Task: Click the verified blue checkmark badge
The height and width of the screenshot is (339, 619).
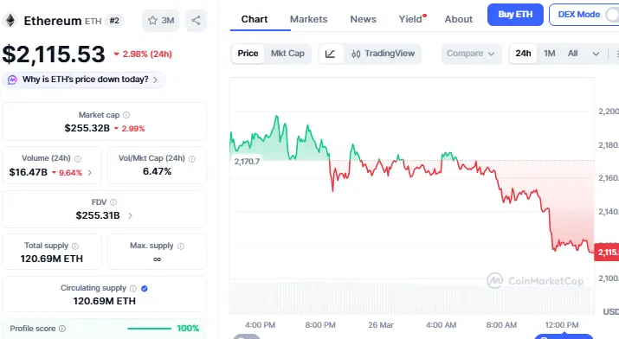Action: (145, 289)
